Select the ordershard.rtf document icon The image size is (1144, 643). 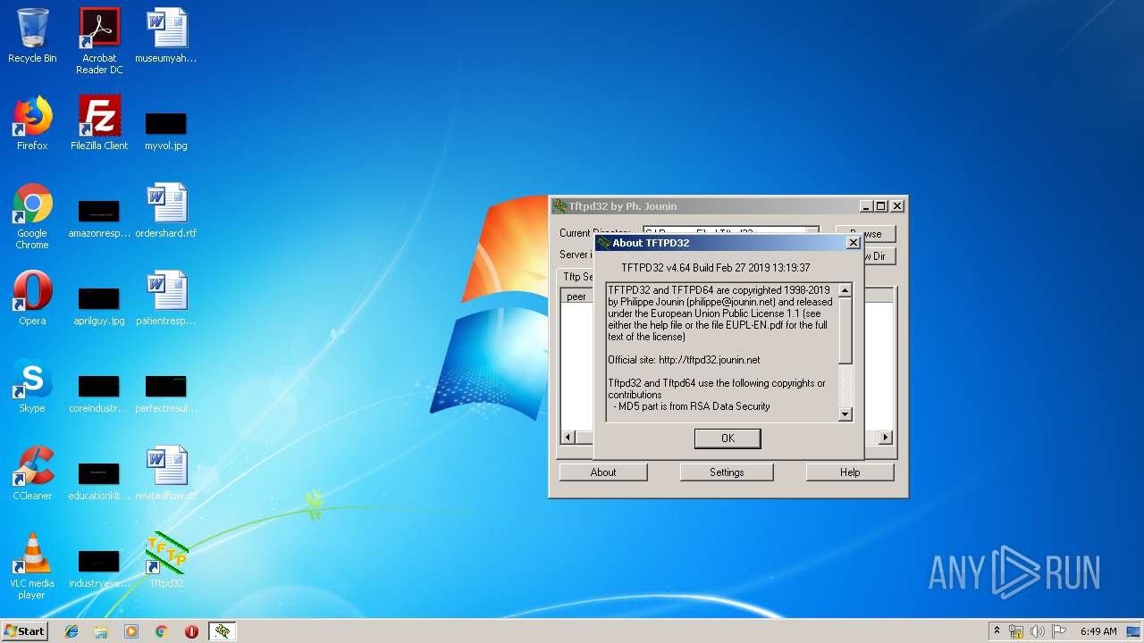tap(166, 211)
